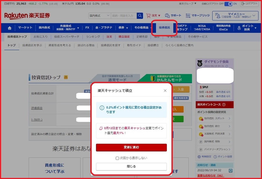
Task: Open 取引ガイド link
Action: click(134, 45)
